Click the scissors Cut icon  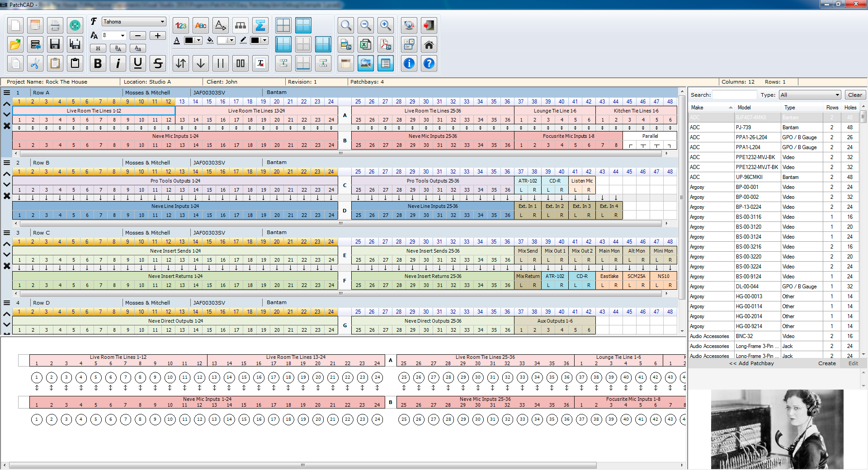(35, 63)
